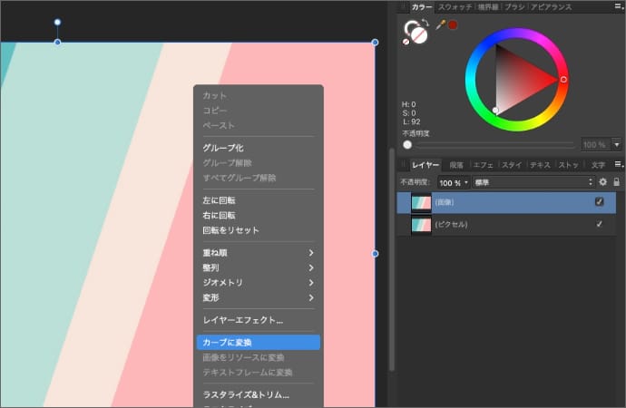Toggle visibility of the (ピクセル) layer
The image size is (626, 408).
[599, 224]
